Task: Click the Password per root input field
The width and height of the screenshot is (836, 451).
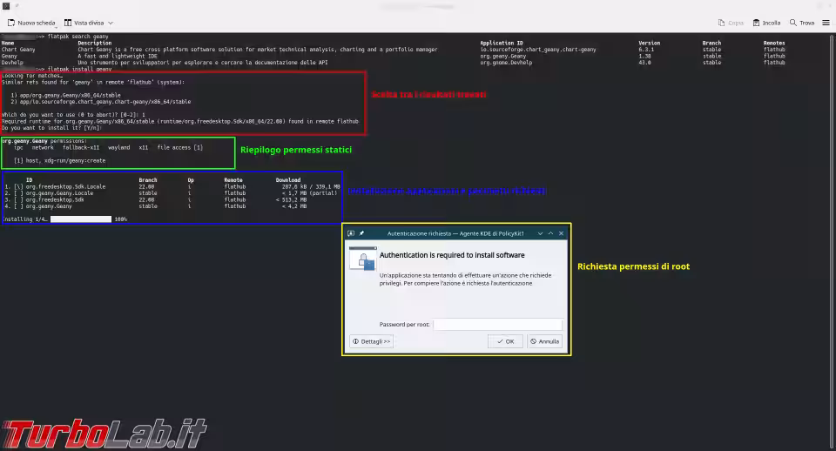Action: pyautogui.click(x=498, y=324)
